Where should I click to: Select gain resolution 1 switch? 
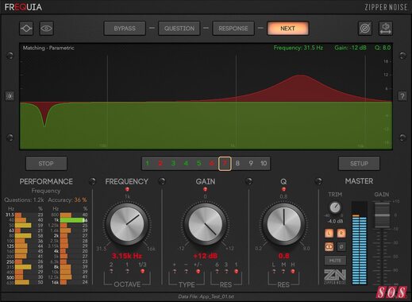(x=237, y=271)
